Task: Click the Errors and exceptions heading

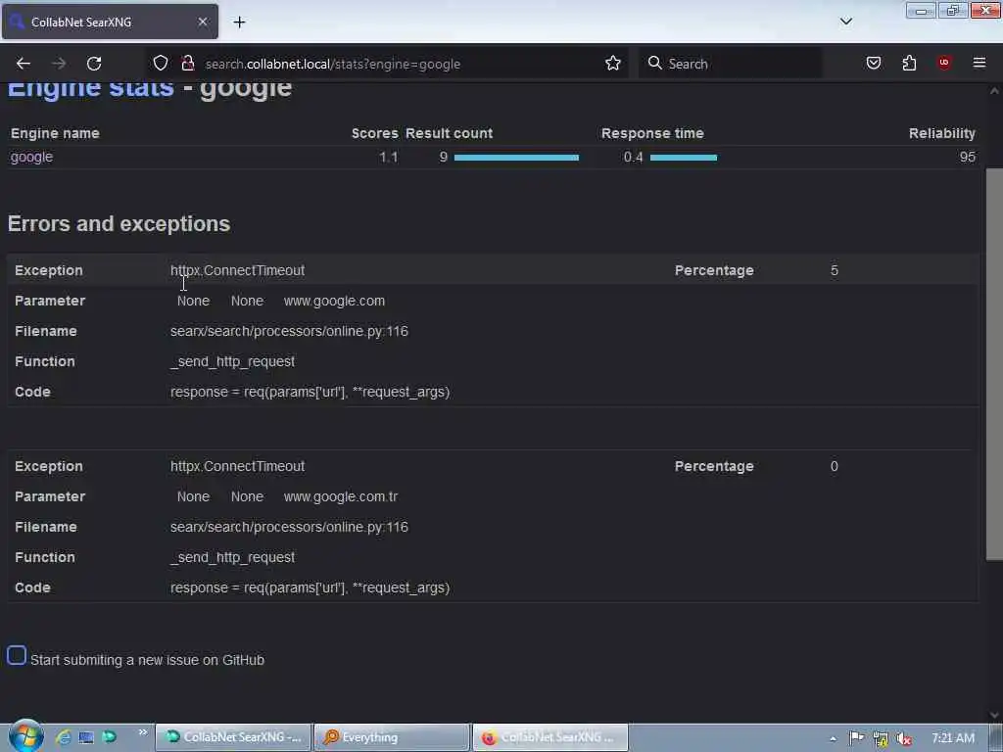Action: 119,224
